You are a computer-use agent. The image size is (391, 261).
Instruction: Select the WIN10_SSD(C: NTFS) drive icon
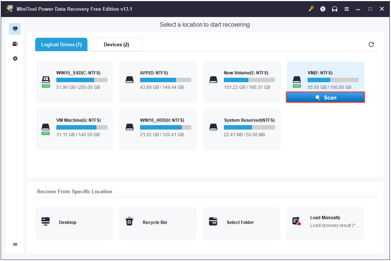pyautogui.click(x=46, y=82)
